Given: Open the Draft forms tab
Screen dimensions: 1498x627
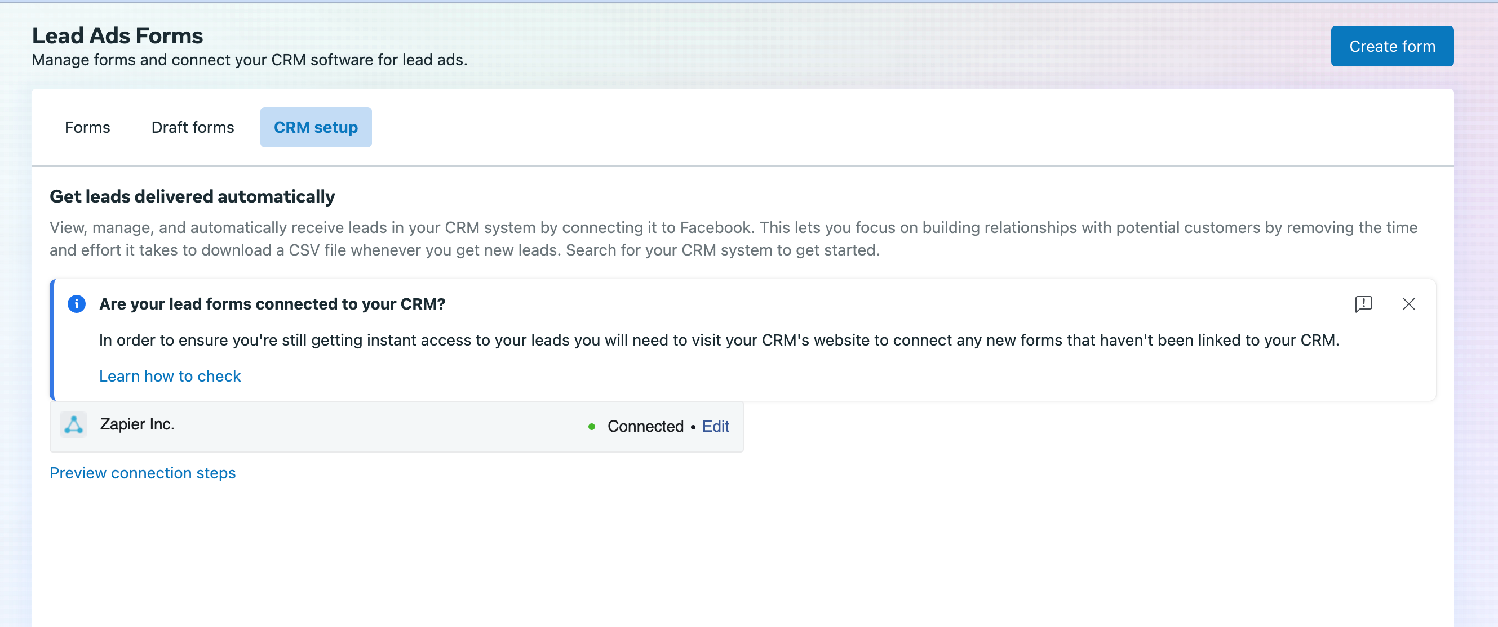Looking at the screenshot, I should [x=193, y=127].
